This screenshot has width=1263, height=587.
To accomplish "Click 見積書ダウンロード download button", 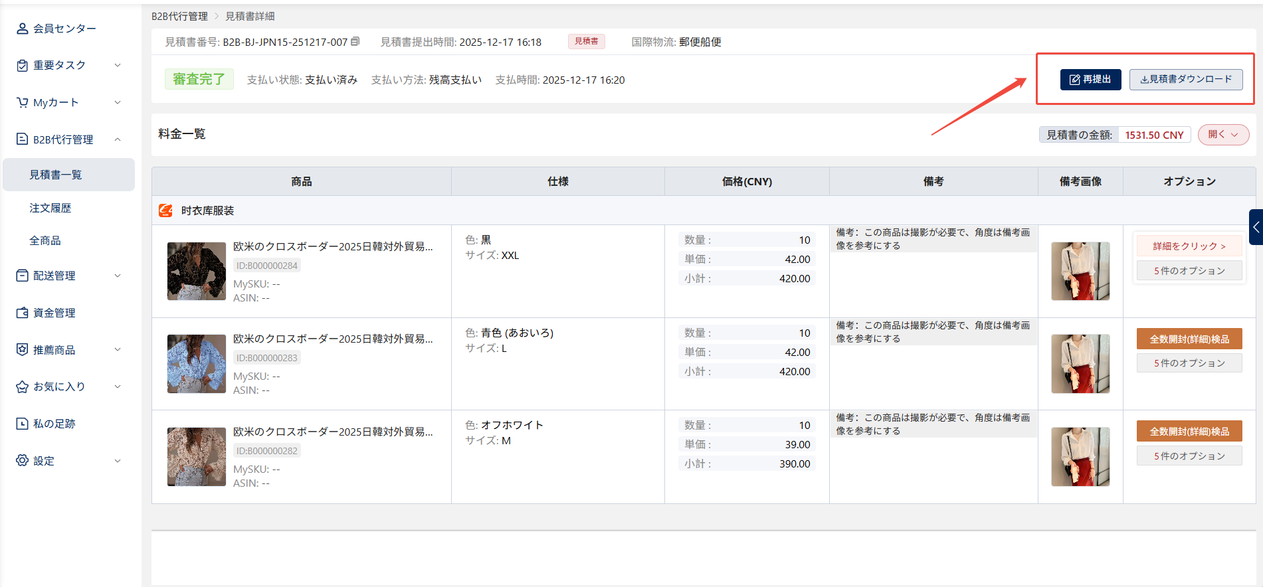I will [x=1186, y=79].
